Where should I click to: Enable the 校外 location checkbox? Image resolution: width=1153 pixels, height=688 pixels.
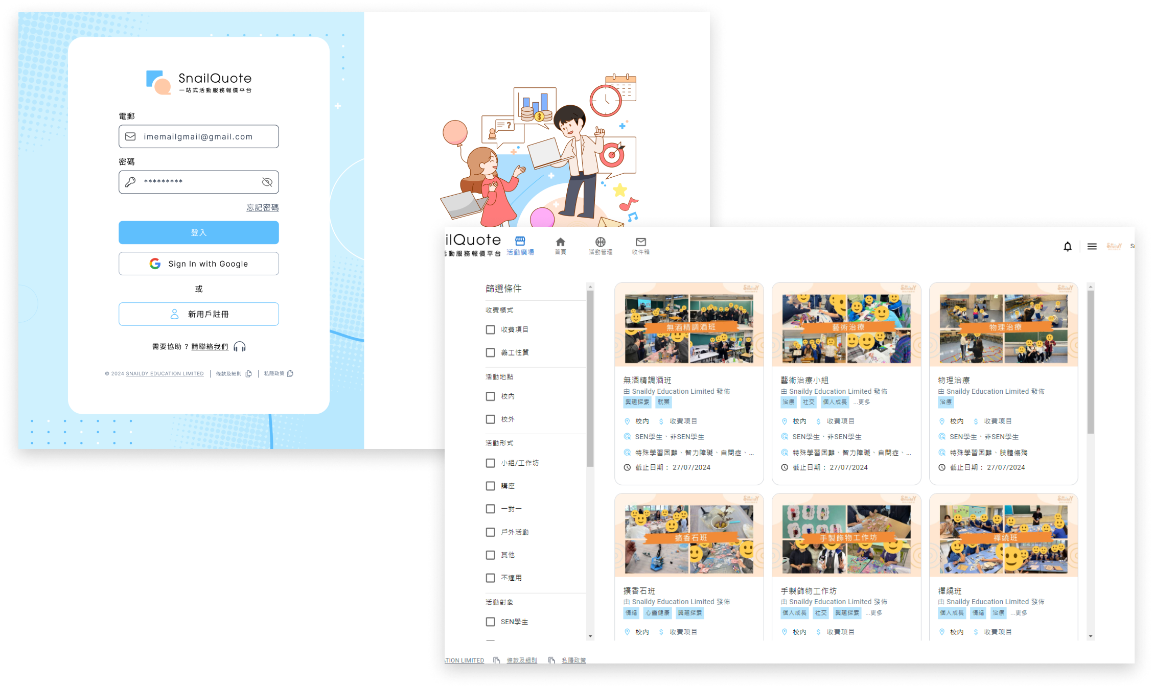click(x=490, y=419)
